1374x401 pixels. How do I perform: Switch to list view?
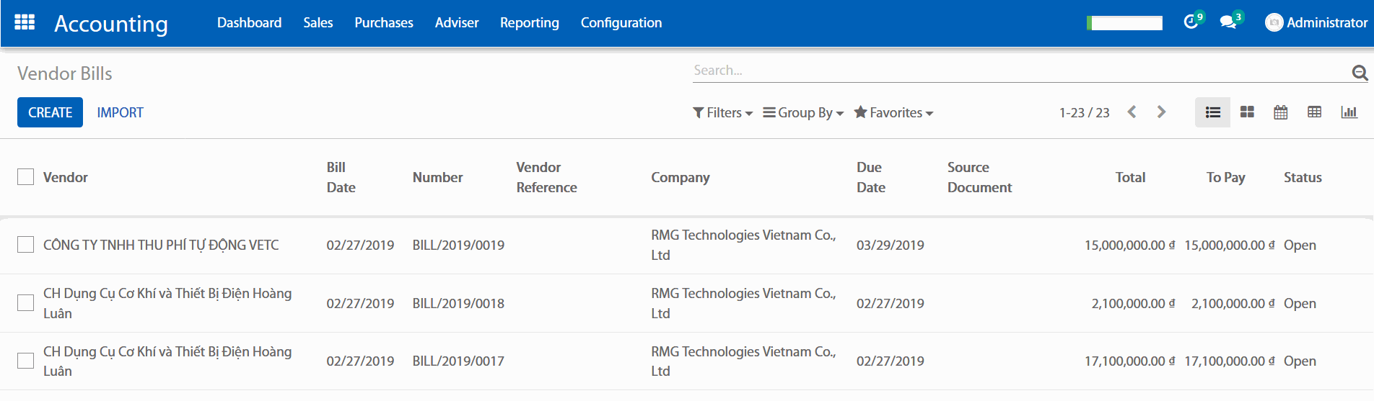1212,112
